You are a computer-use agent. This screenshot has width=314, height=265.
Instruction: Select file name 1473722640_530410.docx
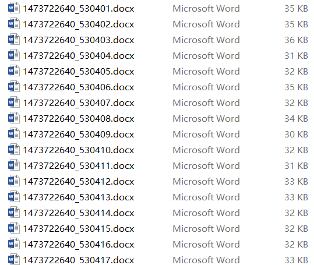79,150
